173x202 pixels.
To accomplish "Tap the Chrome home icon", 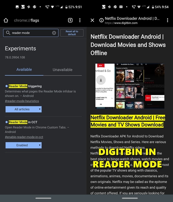I will click(x=6, y=20).
